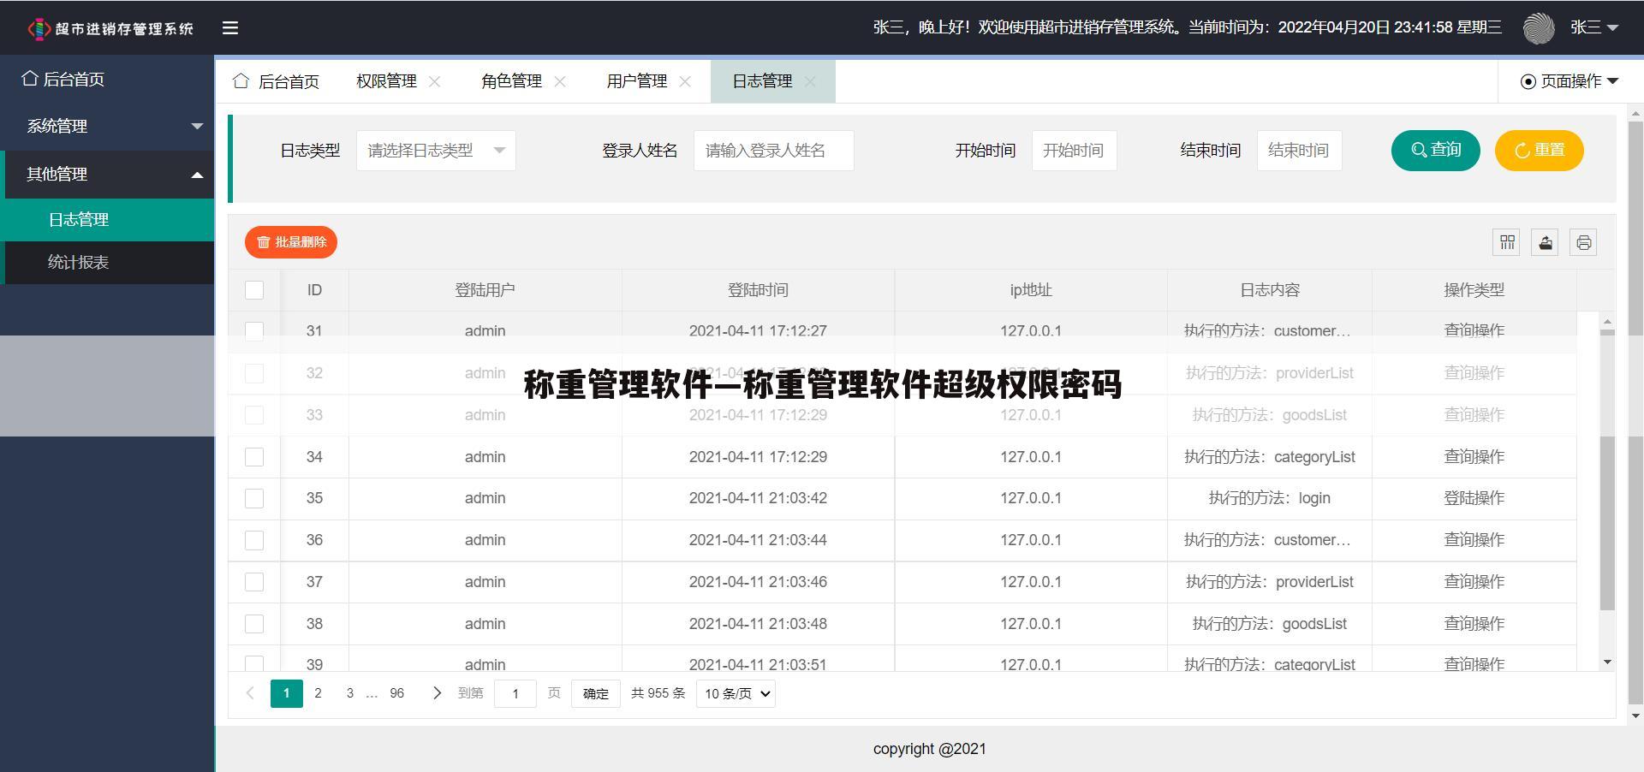This screenshot has height=772, width=1644.
Task: Click the yellow 重置 reset button
Action: tap(1539, 151)
